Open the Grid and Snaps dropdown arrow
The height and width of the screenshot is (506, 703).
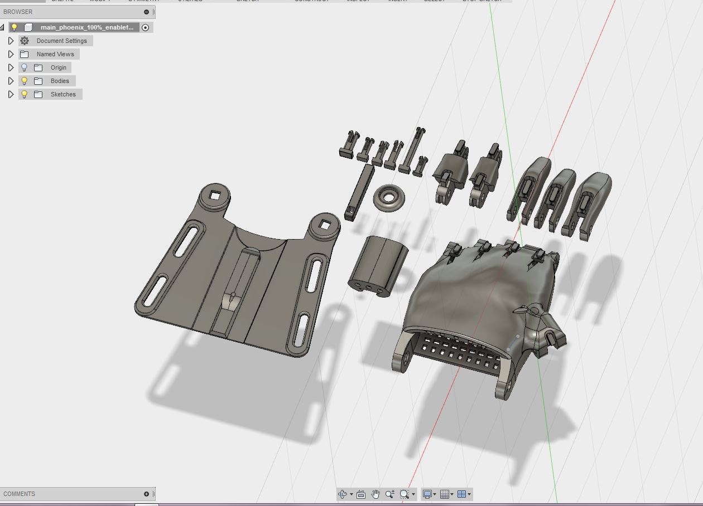pos(452,494)
